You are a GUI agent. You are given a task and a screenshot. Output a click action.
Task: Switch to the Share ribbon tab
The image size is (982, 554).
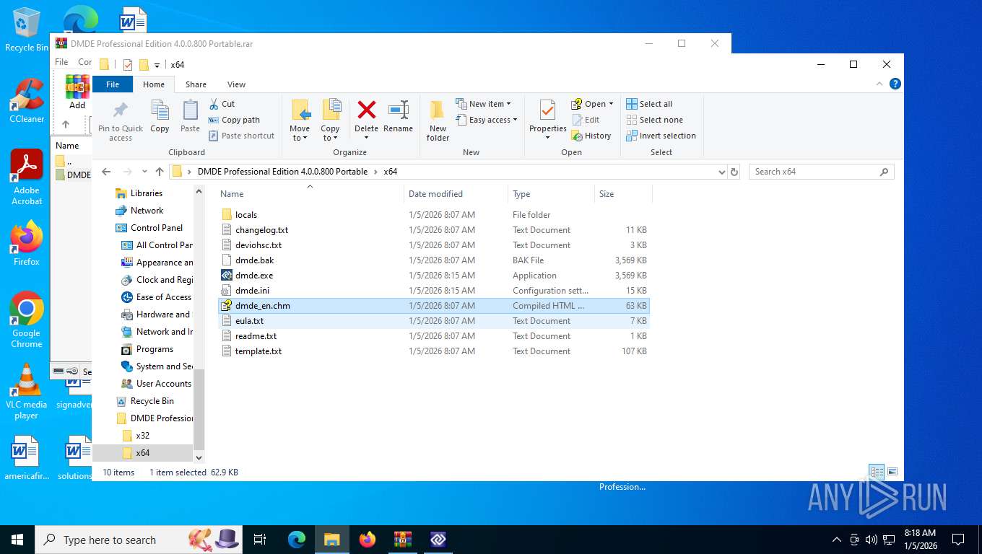pyautogui.click(x=196, y=84)
